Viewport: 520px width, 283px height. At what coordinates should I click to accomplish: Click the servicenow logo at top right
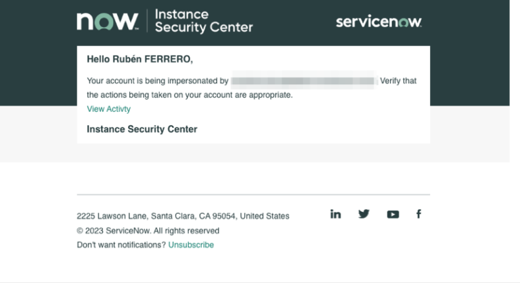pyautogui.click(x=378, y=22)
